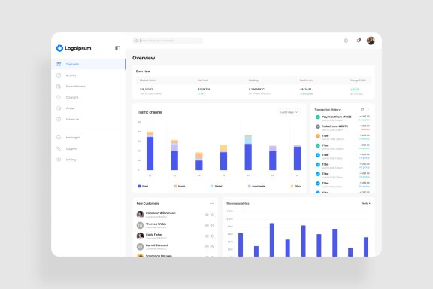Click the Coupons icon in the sidebar
The width and height of the screenshot is (433, 289).
tap(59, 97)
